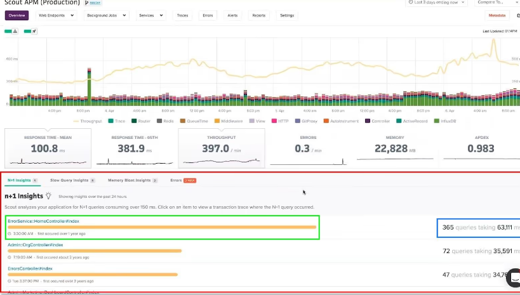Screen dimensions: 520x295
Task: Toggle Router series in chart legend
Action: pyautogui.click(x=141, y=121)
